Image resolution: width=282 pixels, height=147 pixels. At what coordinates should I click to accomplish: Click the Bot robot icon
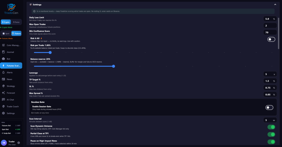[3, 59]
